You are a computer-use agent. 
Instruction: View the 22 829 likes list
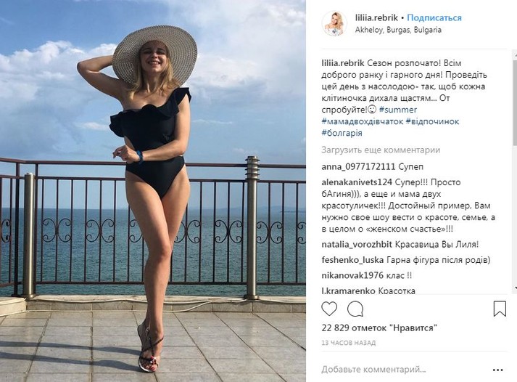pyautogui.click(x=379, y=328)
